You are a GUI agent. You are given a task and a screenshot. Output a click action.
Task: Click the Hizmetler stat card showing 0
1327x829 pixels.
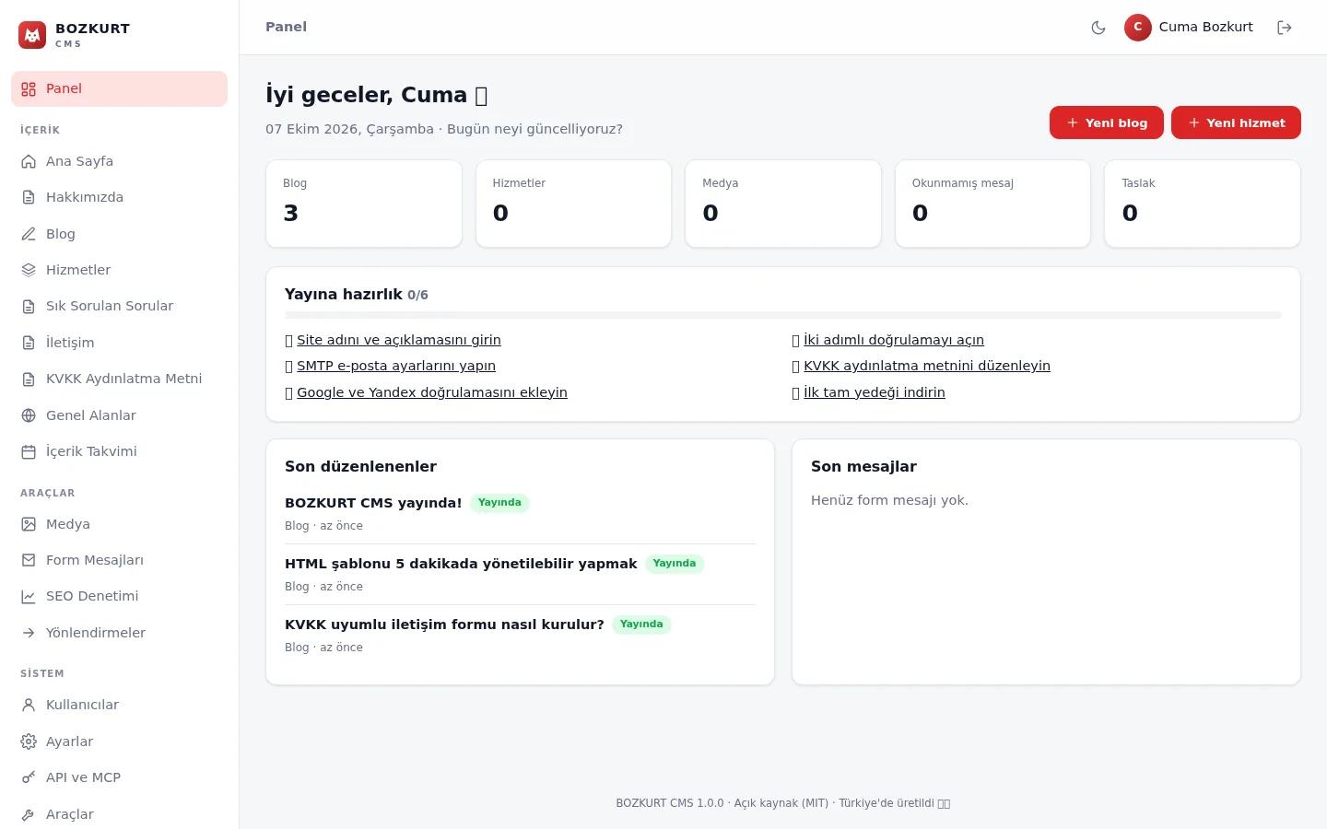tap(573, 204)
